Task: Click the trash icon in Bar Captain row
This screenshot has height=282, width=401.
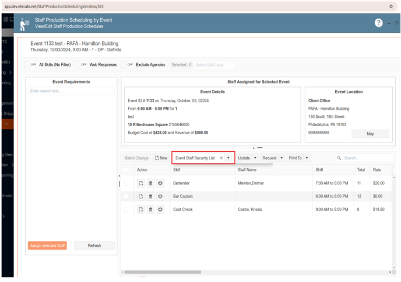Action: [150, 196]
